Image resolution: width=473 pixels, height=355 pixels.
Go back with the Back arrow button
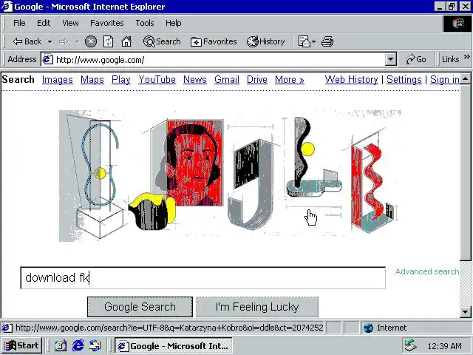pyautogui.click(x=27, y=41)
